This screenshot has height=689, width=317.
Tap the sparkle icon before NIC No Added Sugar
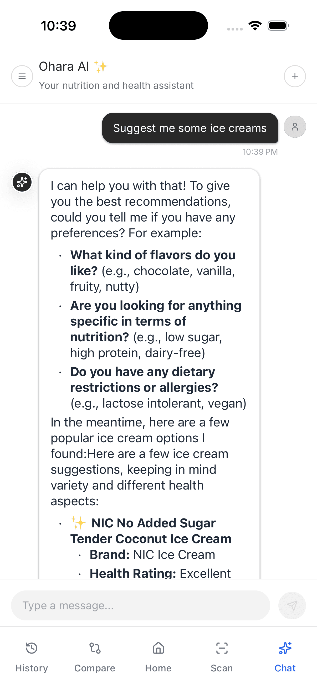tap(78, 523)
